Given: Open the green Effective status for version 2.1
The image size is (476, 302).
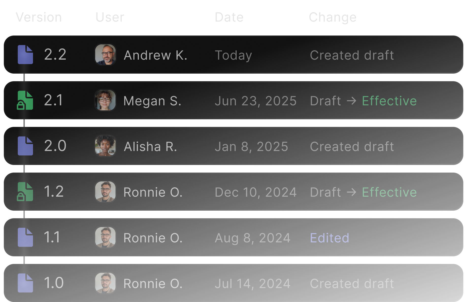Looking at the screenshot, I should [x=389, y=101].
